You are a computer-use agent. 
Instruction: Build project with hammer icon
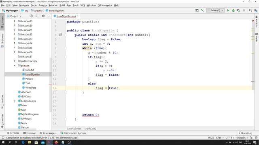click(202, 10)
